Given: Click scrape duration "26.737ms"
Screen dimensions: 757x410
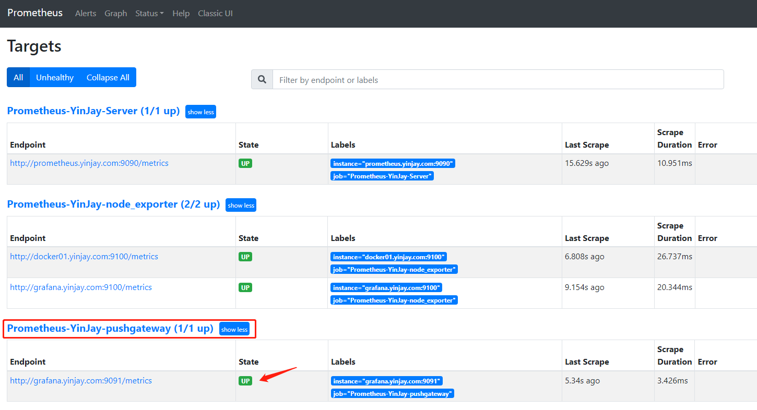Looking at the screenshot, I should pyautogui.click(x=675, y=256).
